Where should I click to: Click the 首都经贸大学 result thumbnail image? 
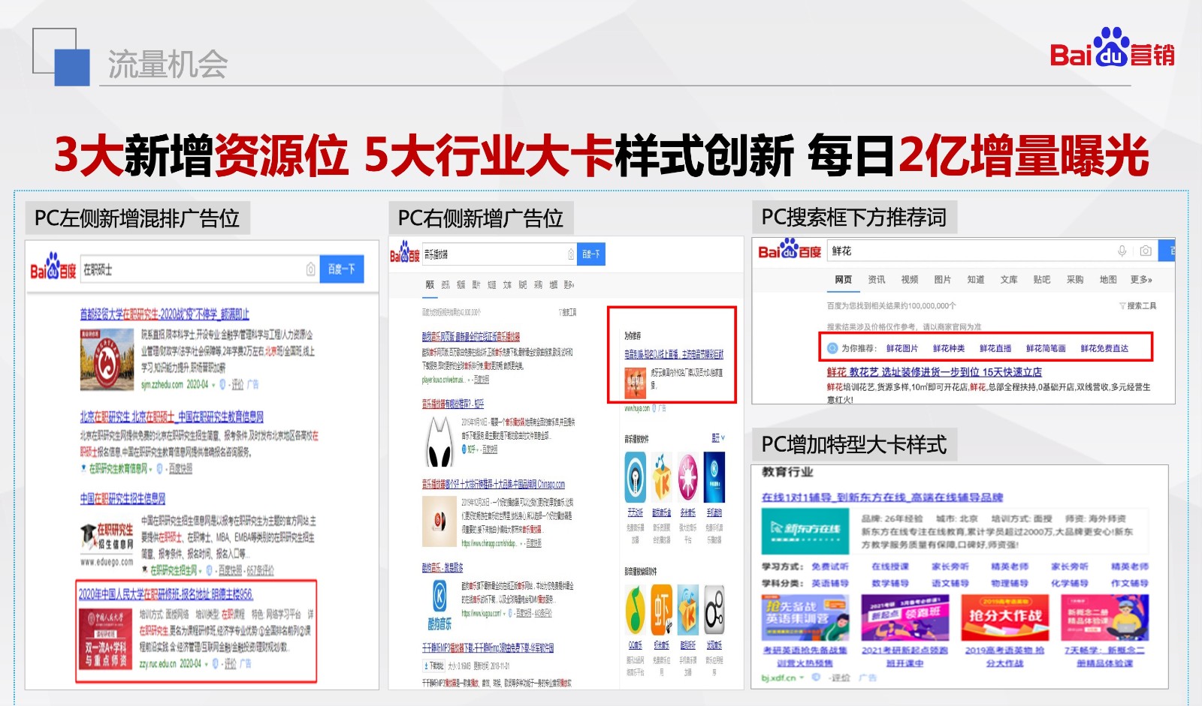tap(106, 359)
